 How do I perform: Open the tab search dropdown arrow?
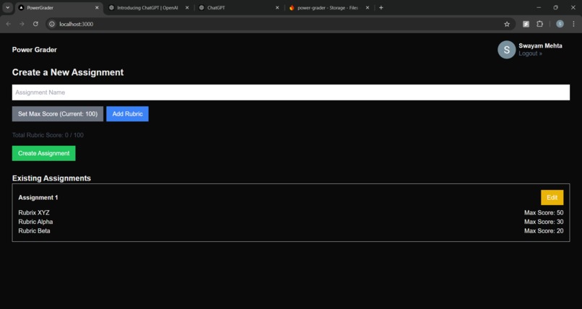click(7, 7)
